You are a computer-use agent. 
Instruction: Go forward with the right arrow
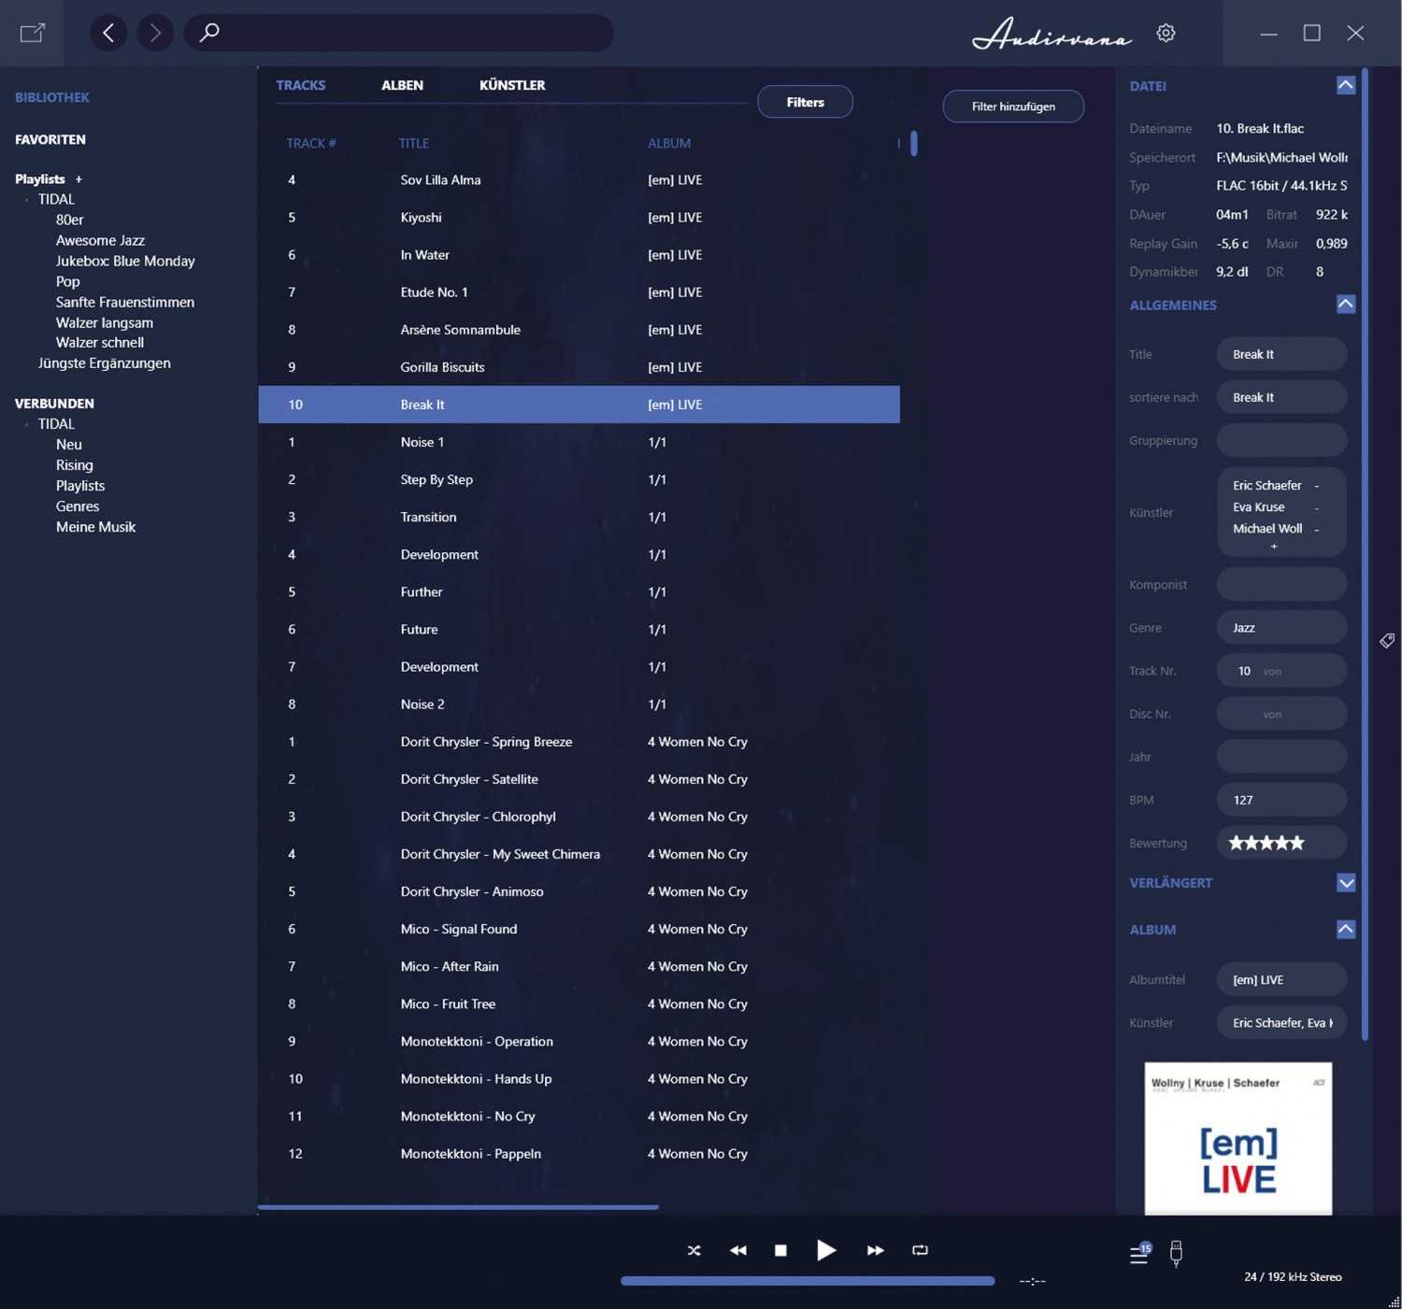[x=155, y=33]
